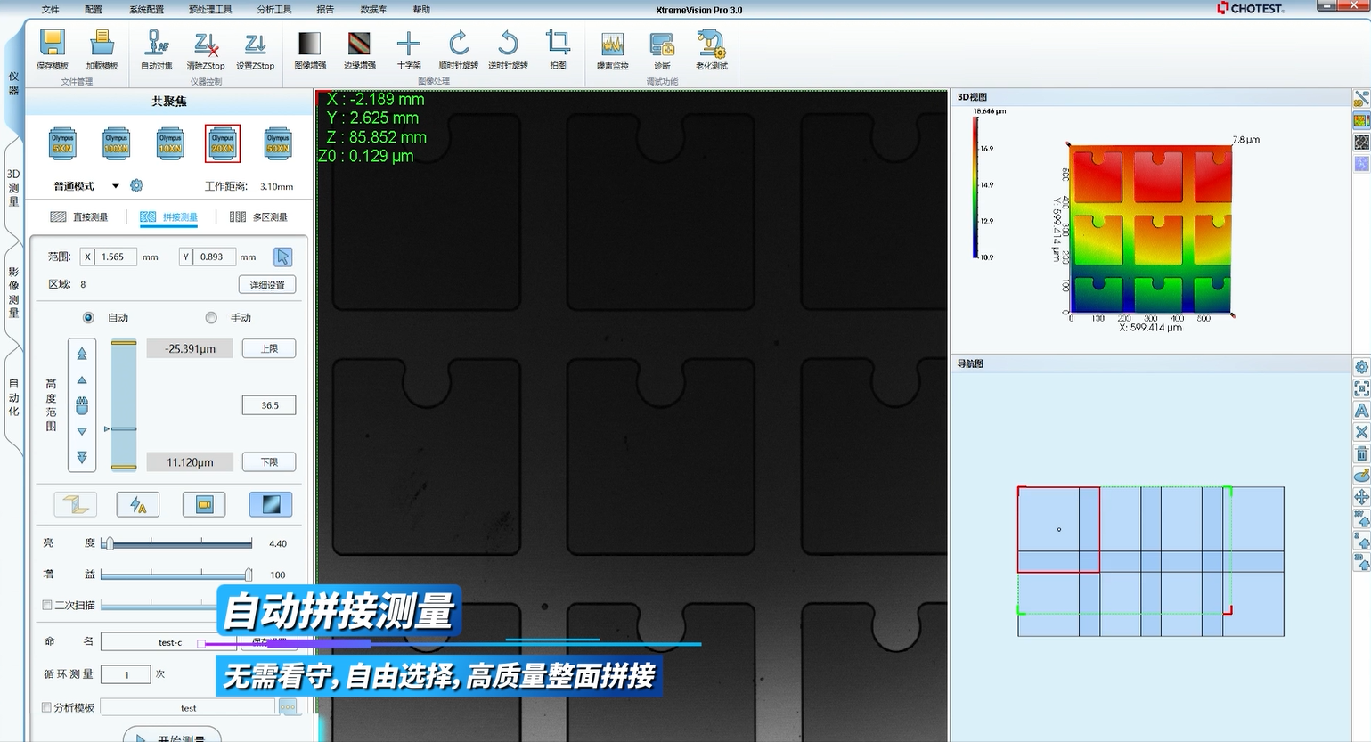
Task: Enable the 分析模板 checkbox
Action: pyautogui.click(x=47, y=707)
